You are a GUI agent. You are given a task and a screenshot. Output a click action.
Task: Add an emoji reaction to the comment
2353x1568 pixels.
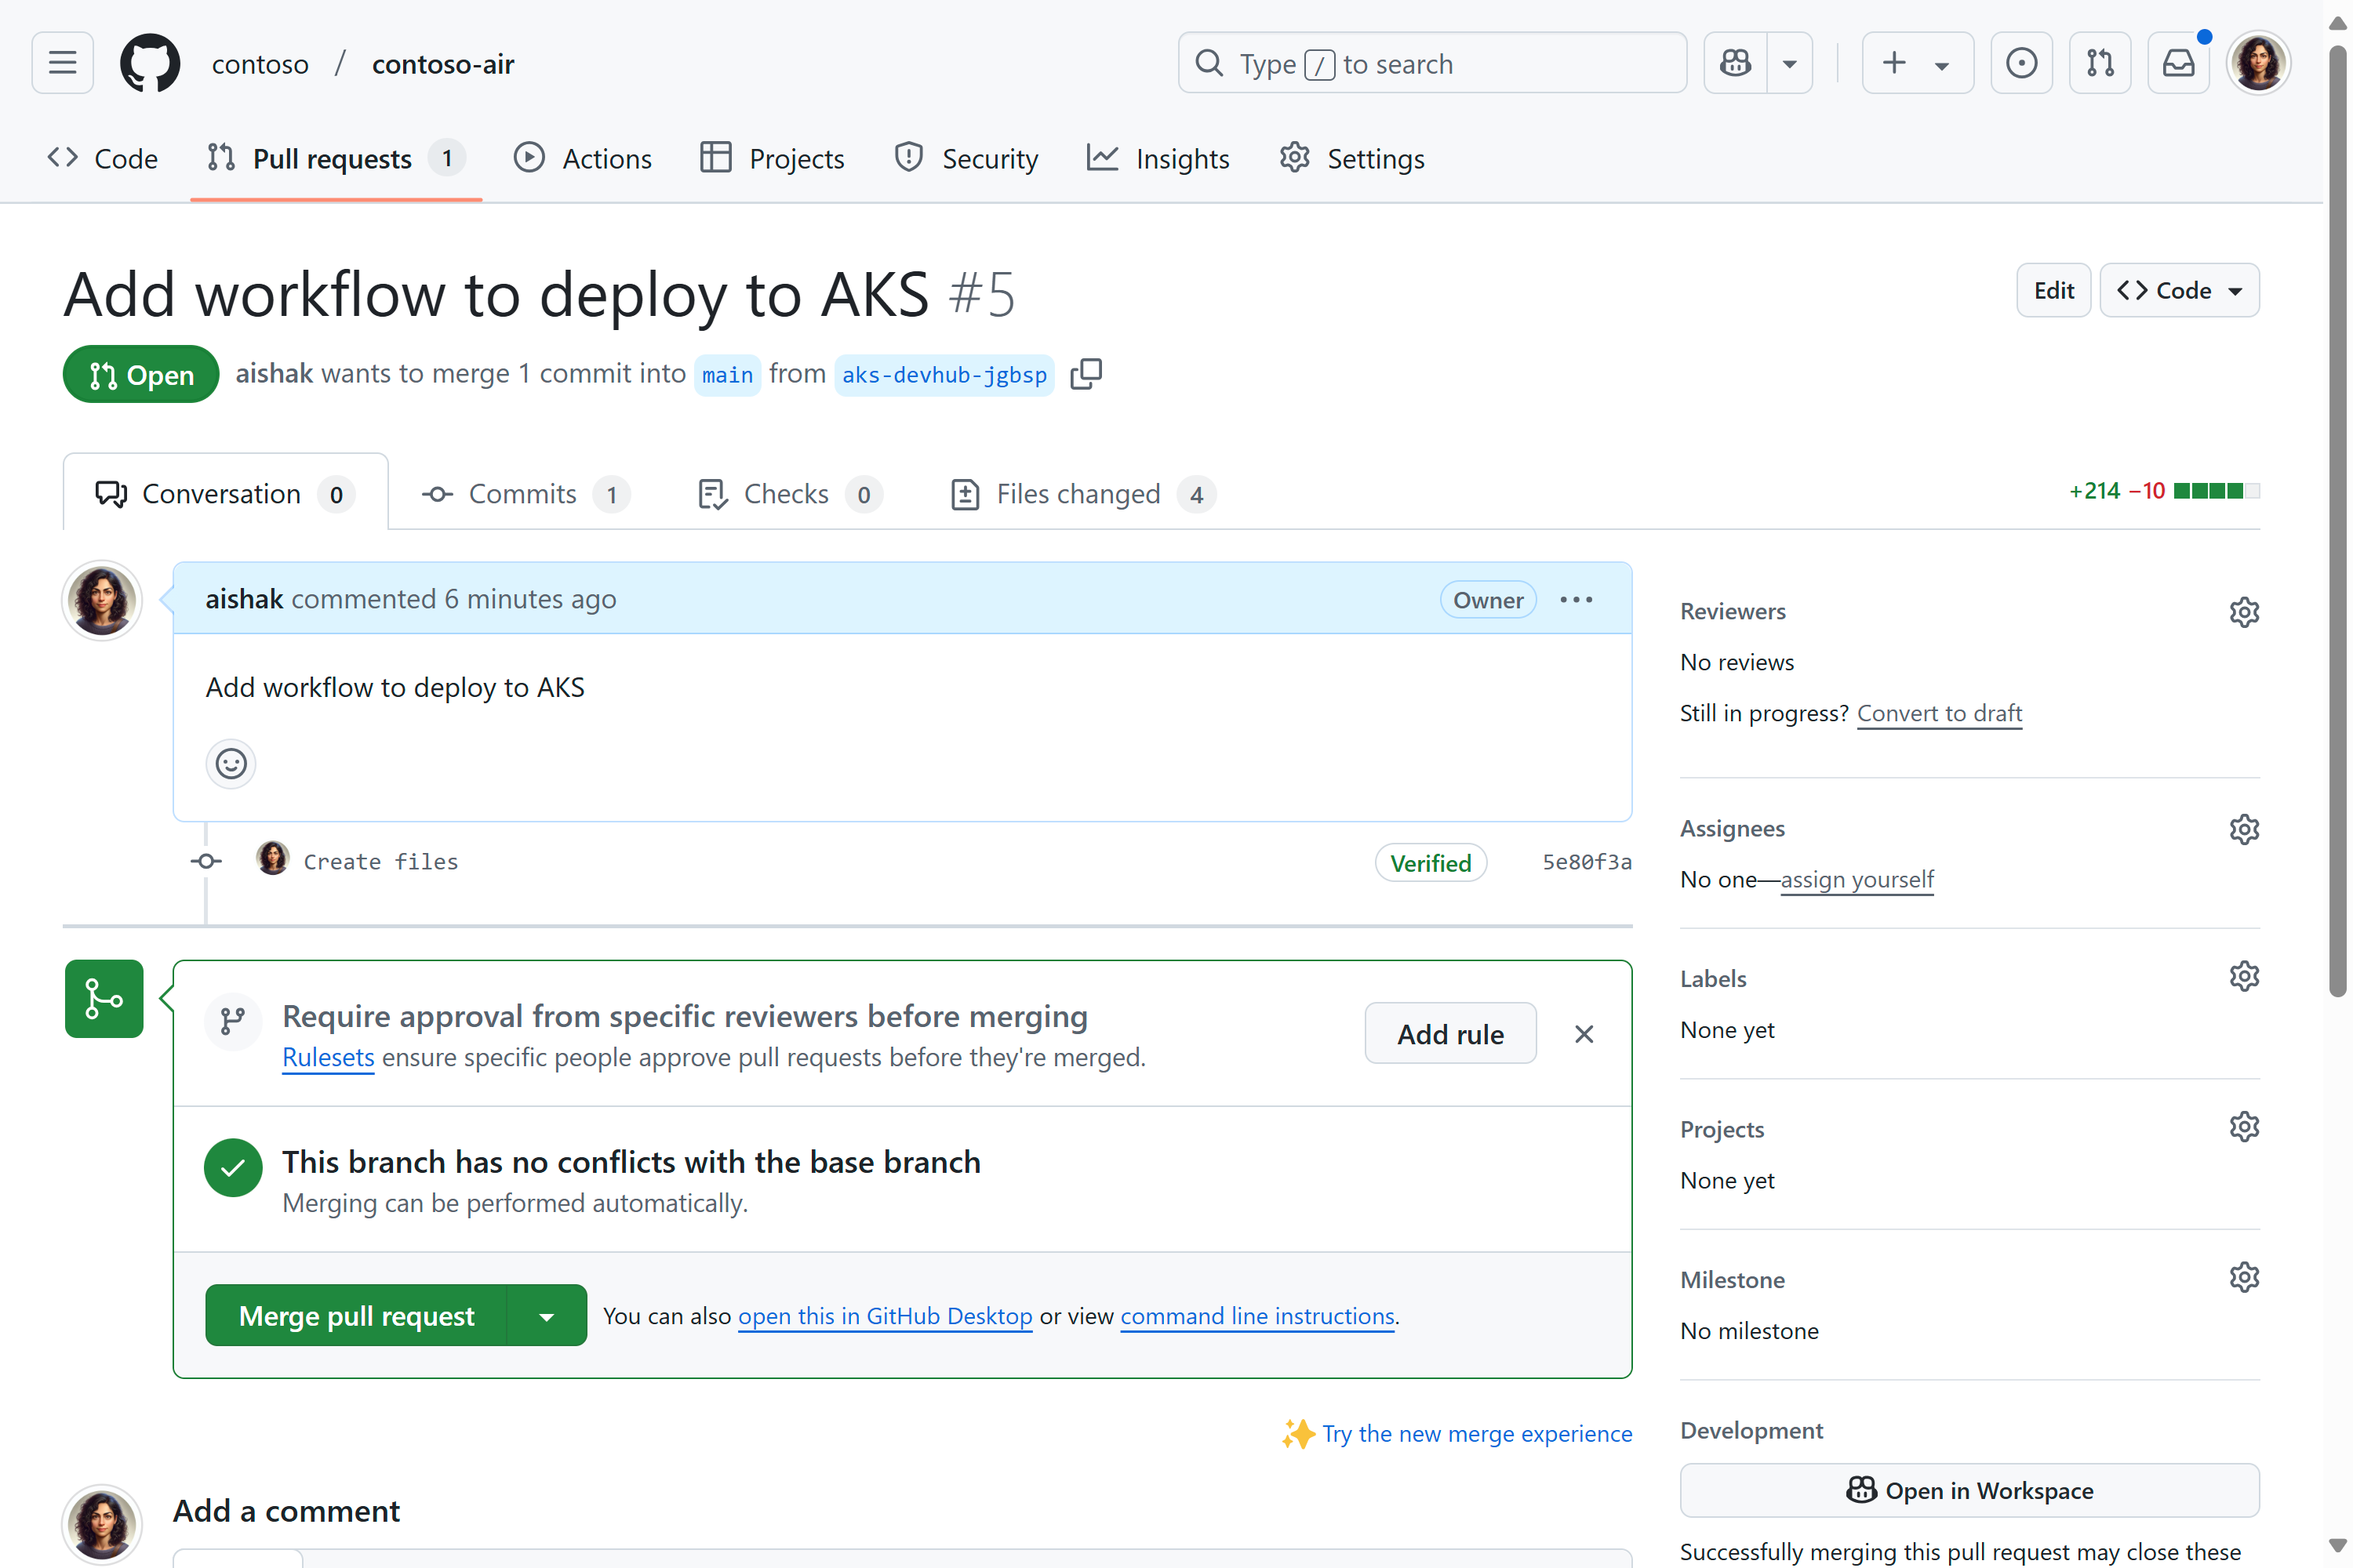[231, 764]
